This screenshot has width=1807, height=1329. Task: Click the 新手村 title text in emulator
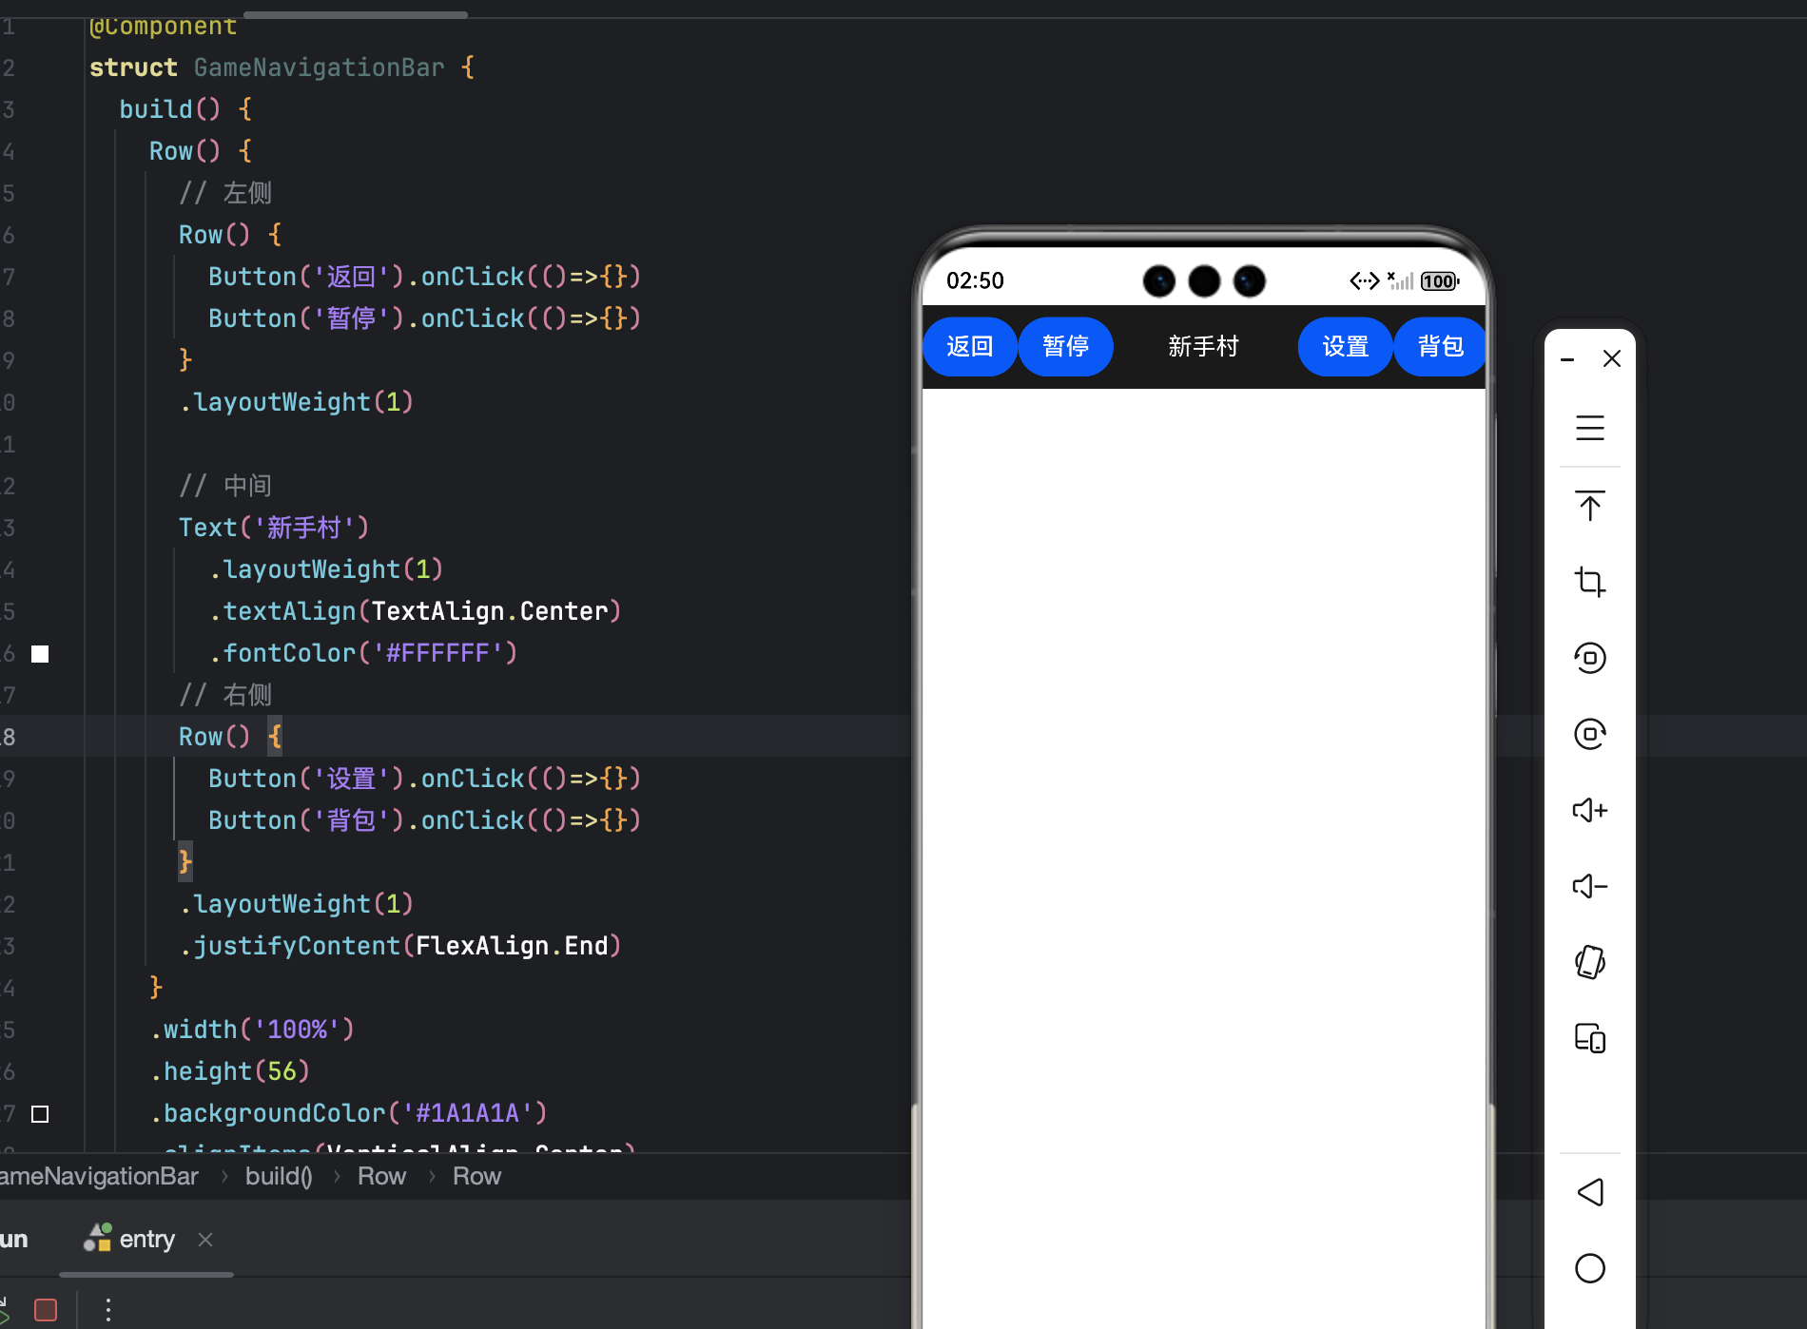(x=1204, y=346)
